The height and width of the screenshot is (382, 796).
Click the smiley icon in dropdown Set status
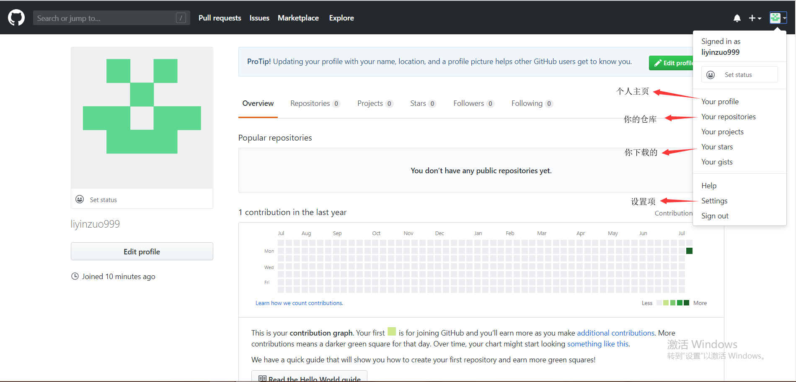coord(711,75)
